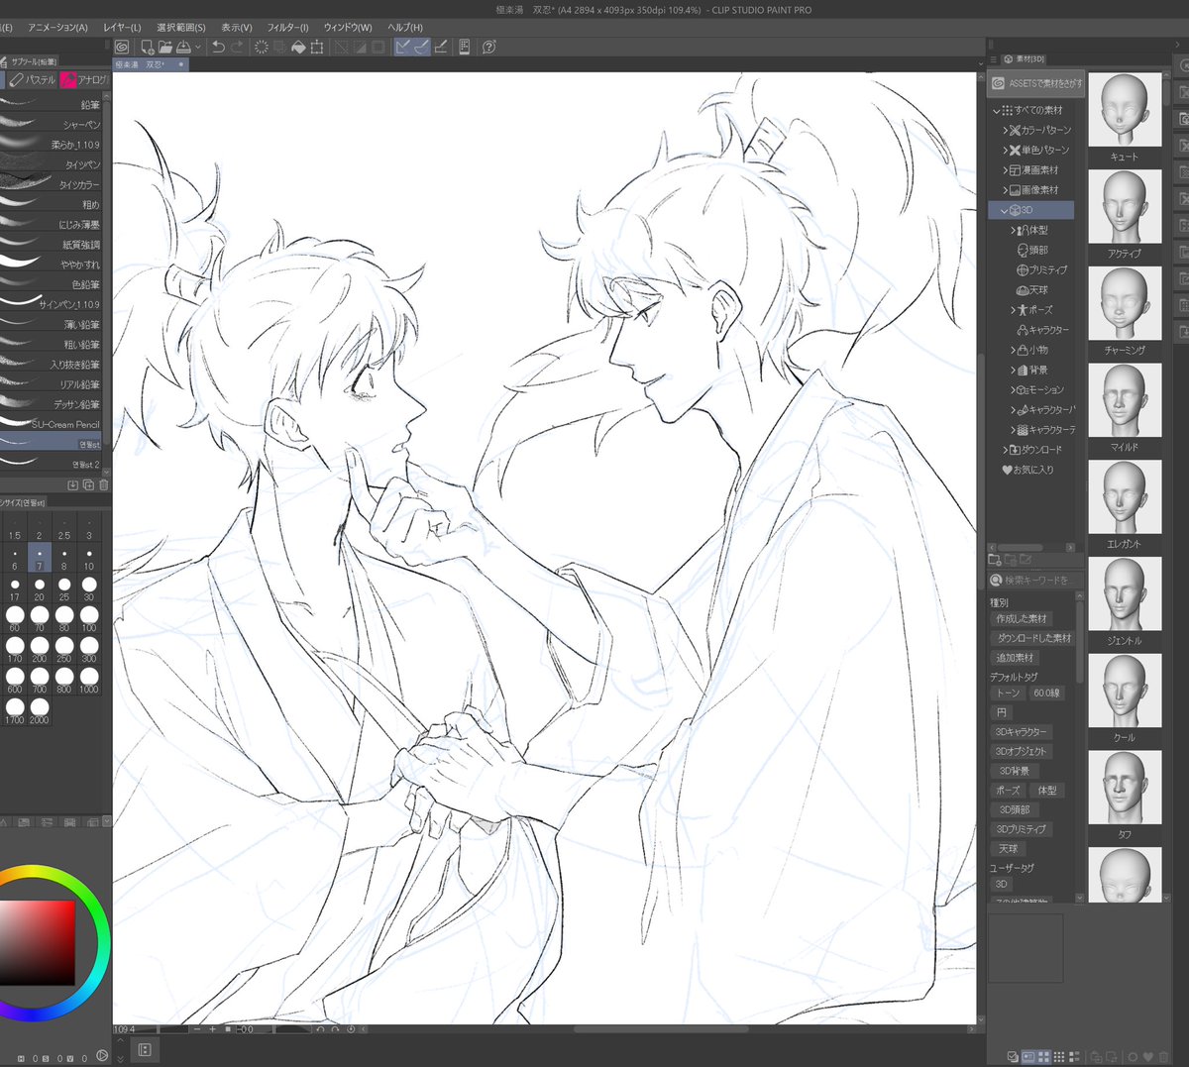Viewport: 1189px width, 1067px height.
Task: Choose brush size 100 preset
Action: (x=89, y=620)
